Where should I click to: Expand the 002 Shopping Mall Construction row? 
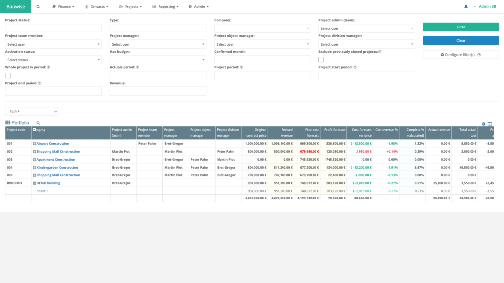click(x=35, y=152)
